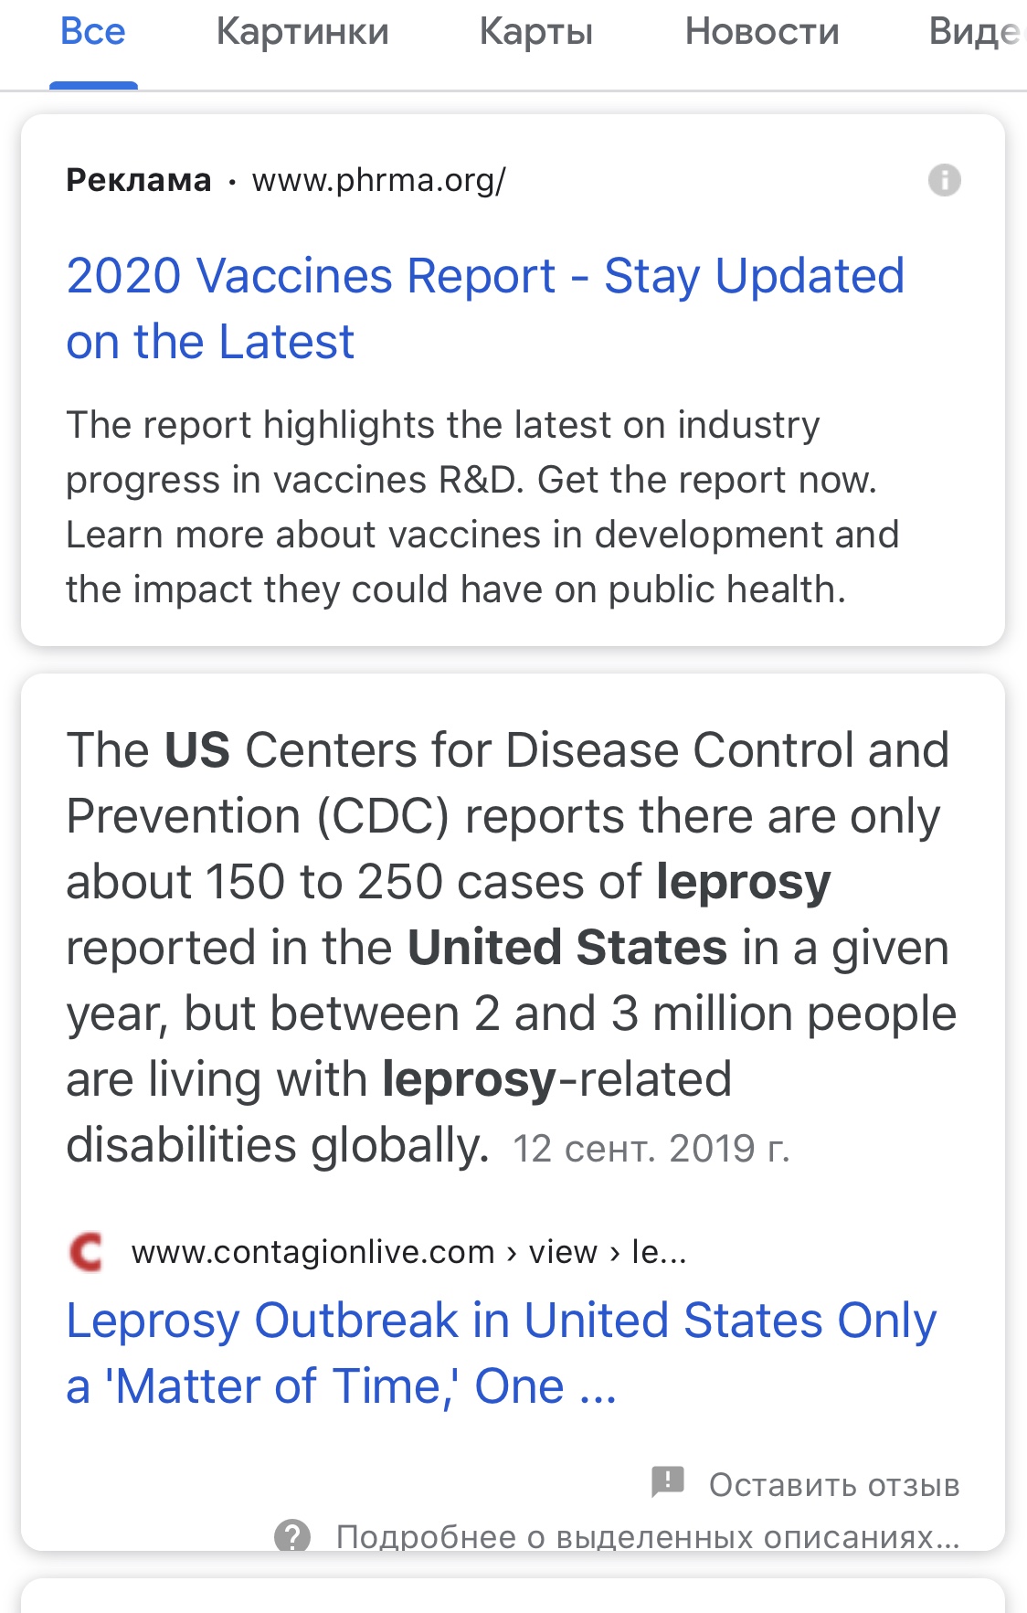Click the ad info icon
Screen dimensions: 1027x1613
944,180
